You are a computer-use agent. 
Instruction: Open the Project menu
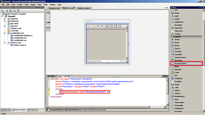click(x=20, y=4)
